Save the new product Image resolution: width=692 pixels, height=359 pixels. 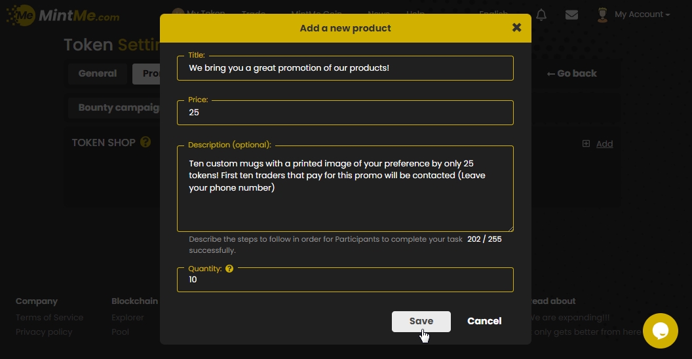(421, 321)
